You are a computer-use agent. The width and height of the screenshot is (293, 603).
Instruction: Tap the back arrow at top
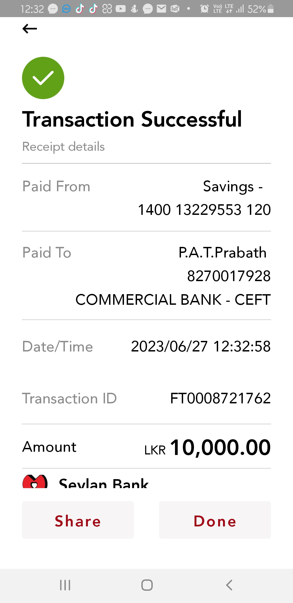coord(30,29)
